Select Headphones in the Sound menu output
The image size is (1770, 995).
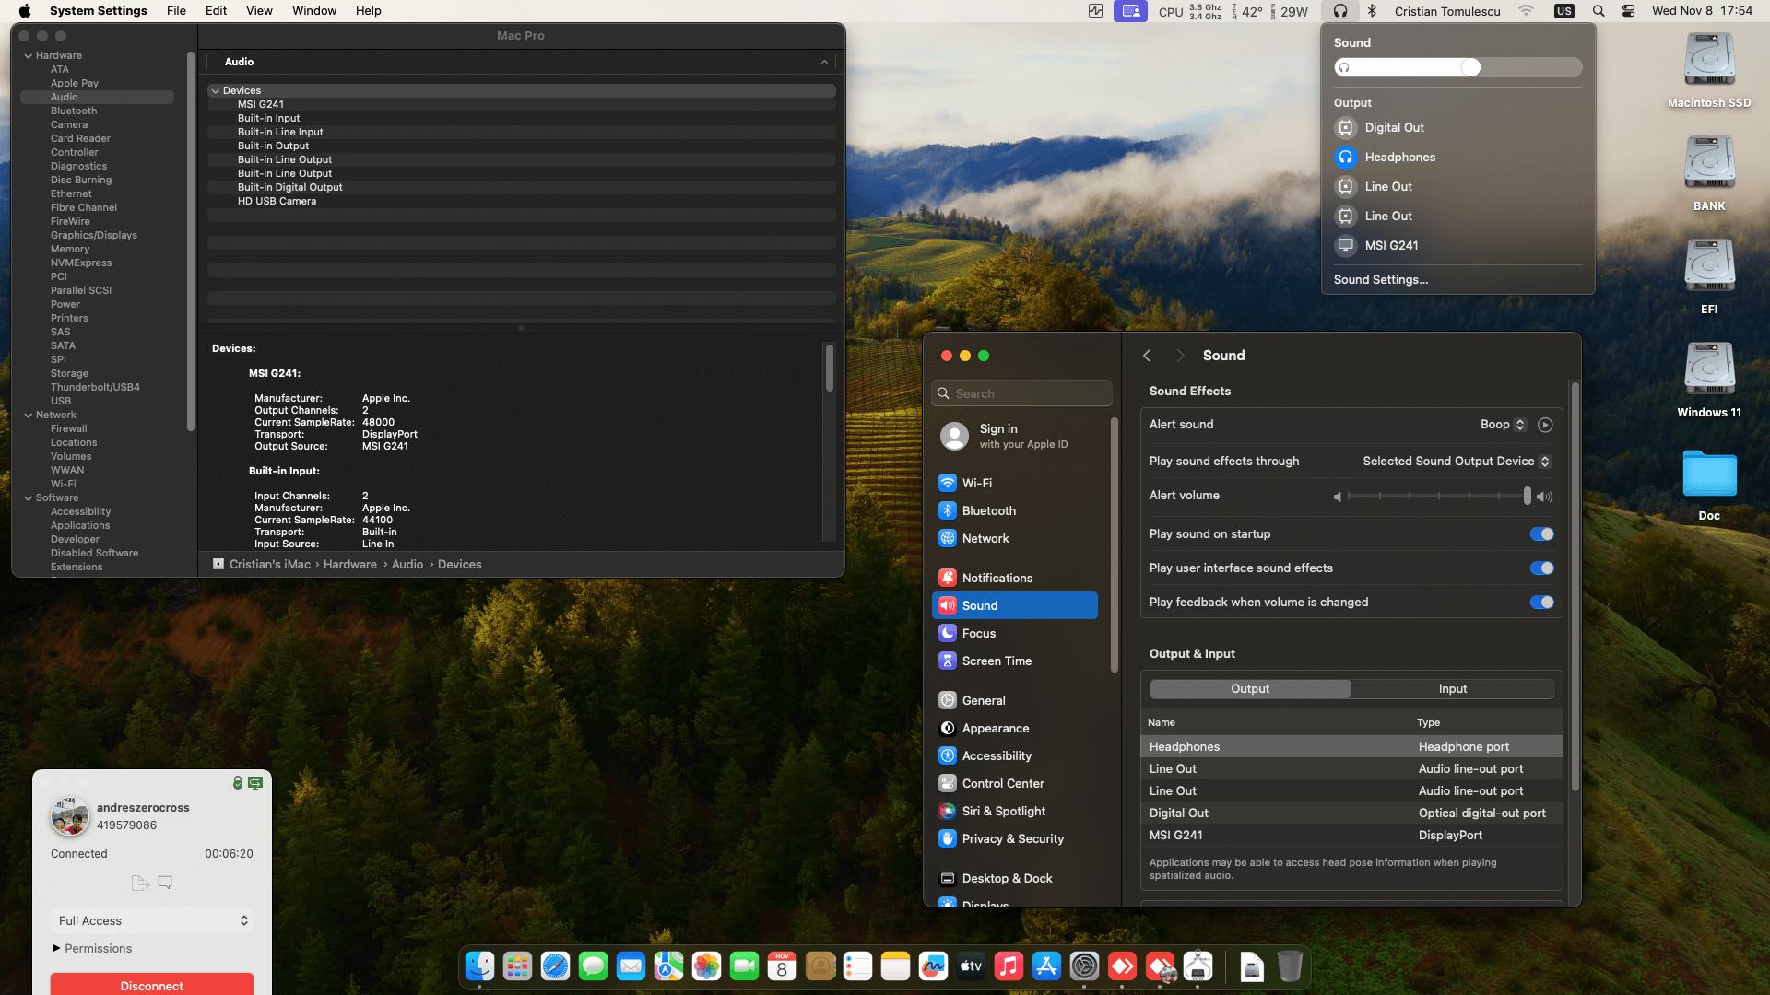pyautogui.click(x=1458, y=158)
